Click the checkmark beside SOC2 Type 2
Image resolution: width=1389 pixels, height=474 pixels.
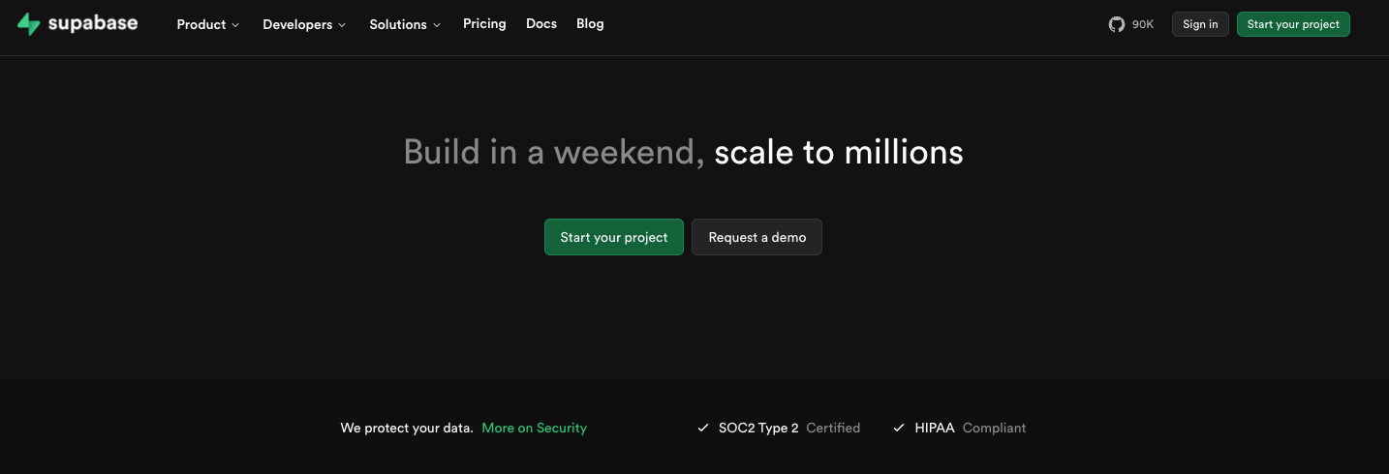tap(703, 428)
